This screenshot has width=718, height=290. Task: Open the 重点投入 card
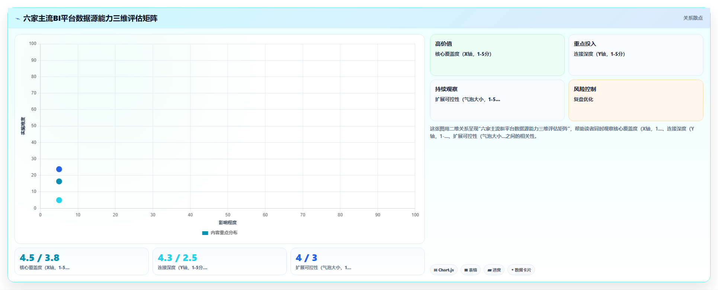pos(636,55)
